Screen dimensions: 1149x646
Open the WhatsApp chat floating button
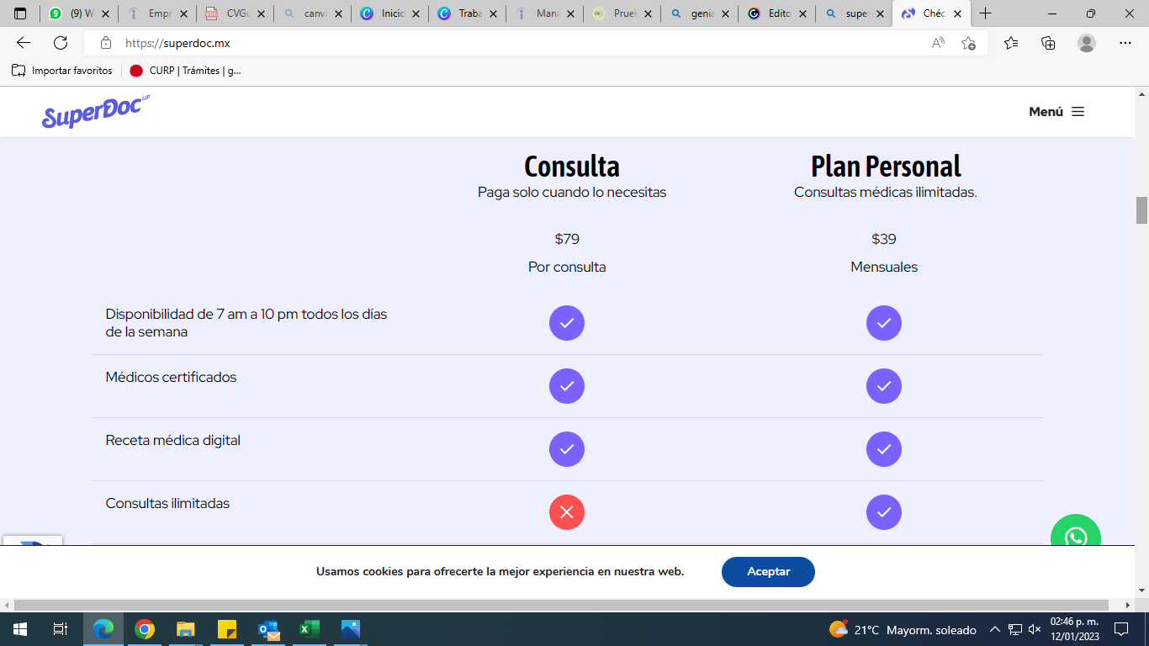pos(1075,535)
